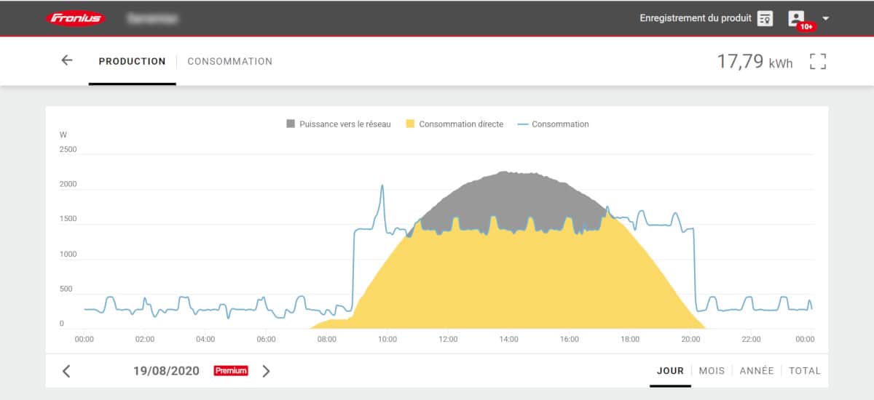The width and height of the screenshot is (874, 400).
Task: Switch to Mois view
Action: [x=712, y=371]
